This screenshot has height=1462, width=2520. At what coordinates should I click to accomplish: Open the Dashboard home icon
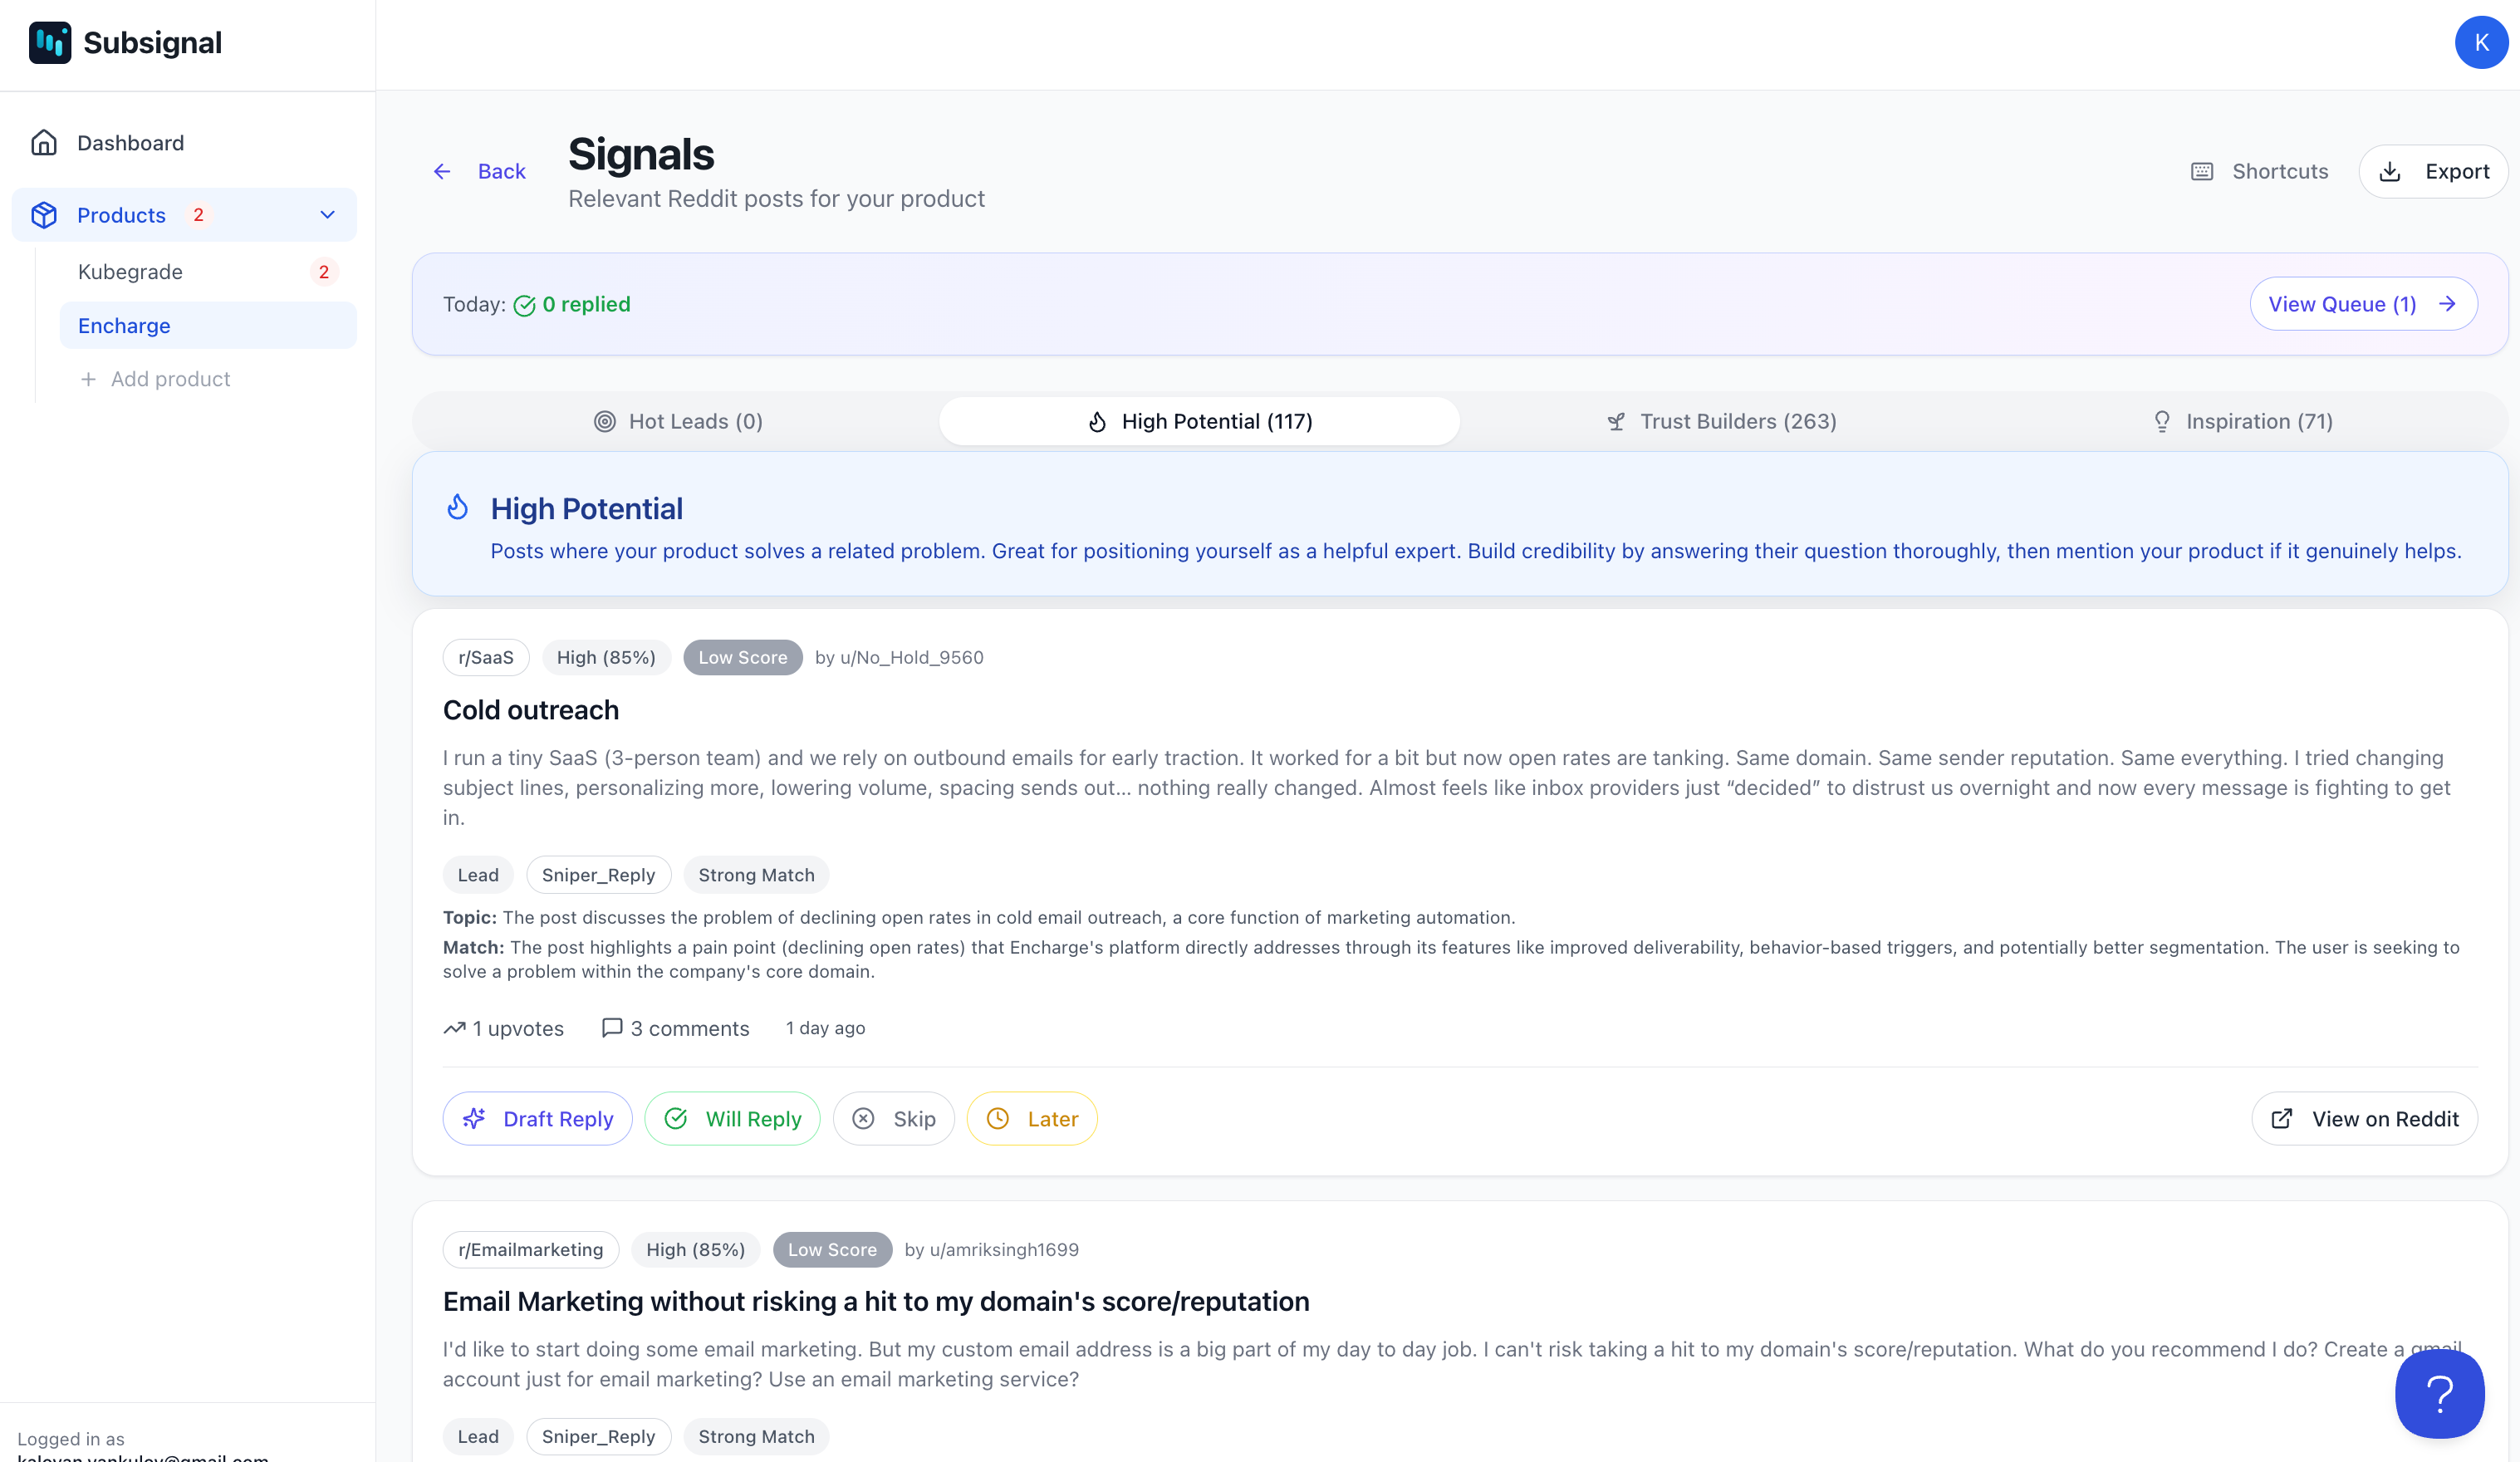tap(44, 143)
